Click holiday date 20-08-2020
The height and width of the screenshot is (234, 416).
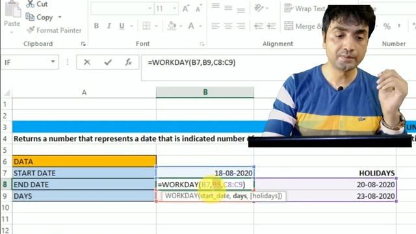tap(325, 185)
